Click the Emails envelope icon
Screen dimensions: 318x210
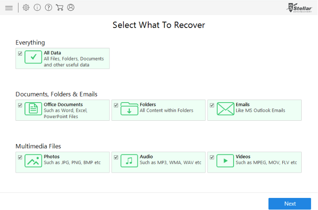tap(225, 109)
